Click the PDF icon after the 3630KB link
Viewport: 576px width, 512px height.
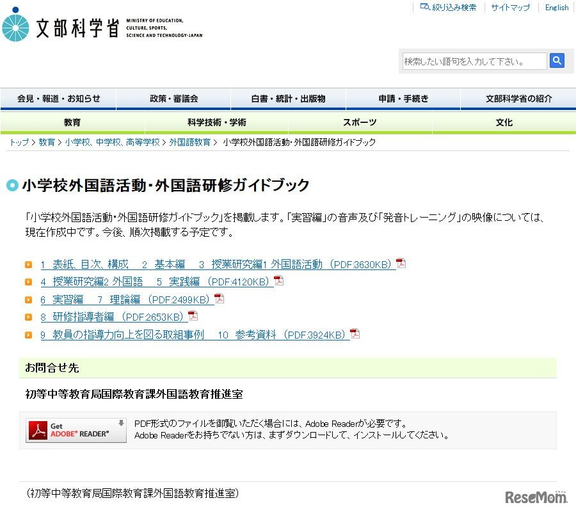coord(401,263)
